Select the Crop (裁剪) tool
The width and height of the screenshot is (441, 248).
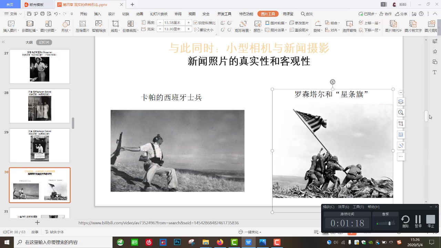point(115,24)
